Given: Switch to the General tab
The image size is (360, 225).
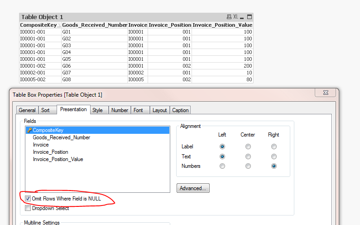Looking at the screenshot, I should (27, 110).
